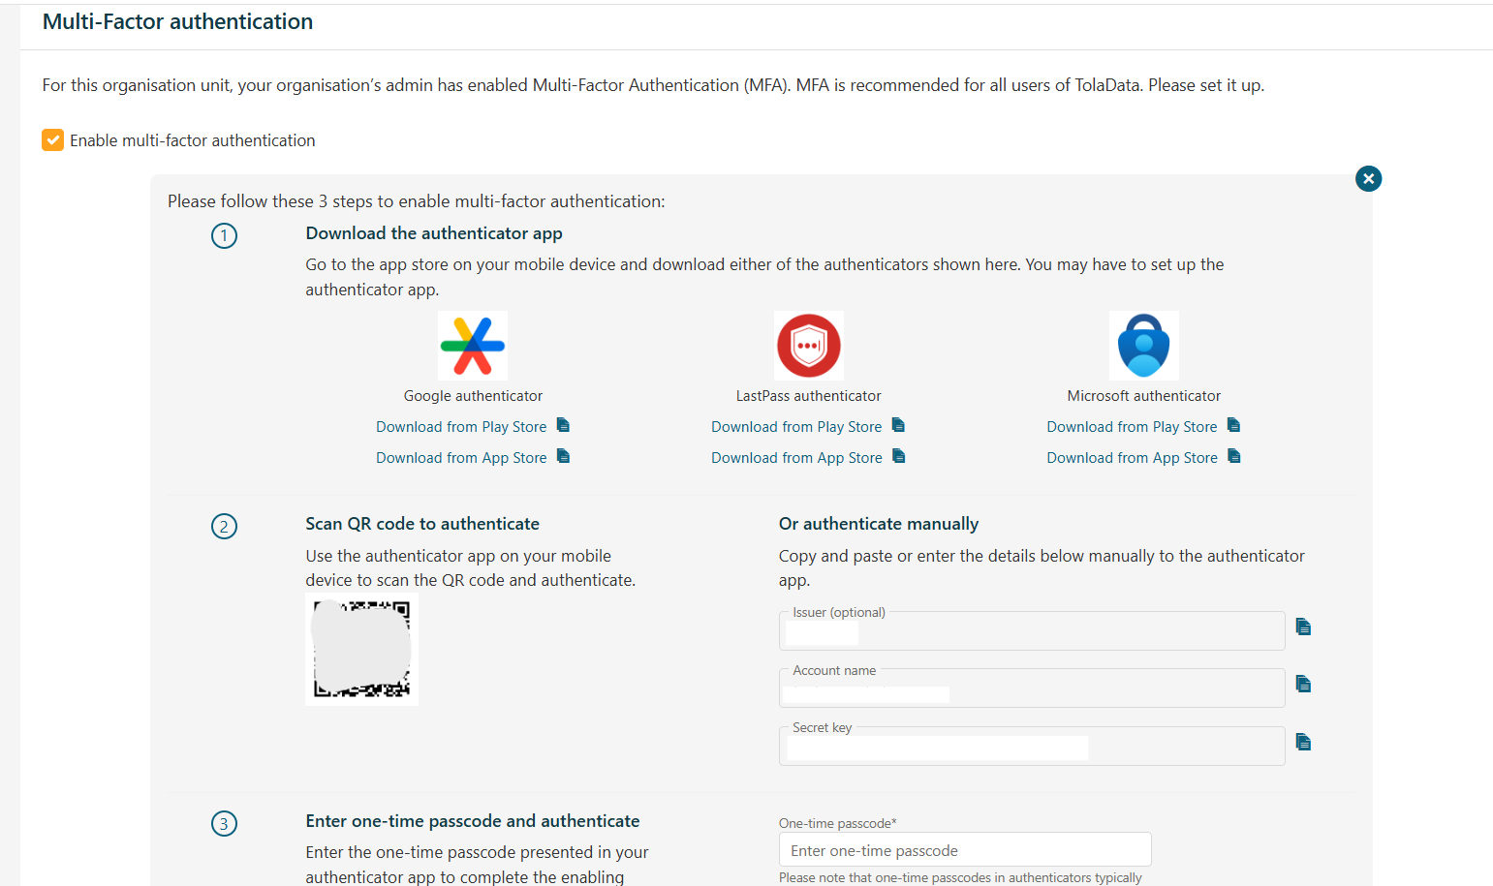This screenshot has width=1493, height=886.
Task: Uncheck Enable multi-factor authentication
Action: [53, 140]
